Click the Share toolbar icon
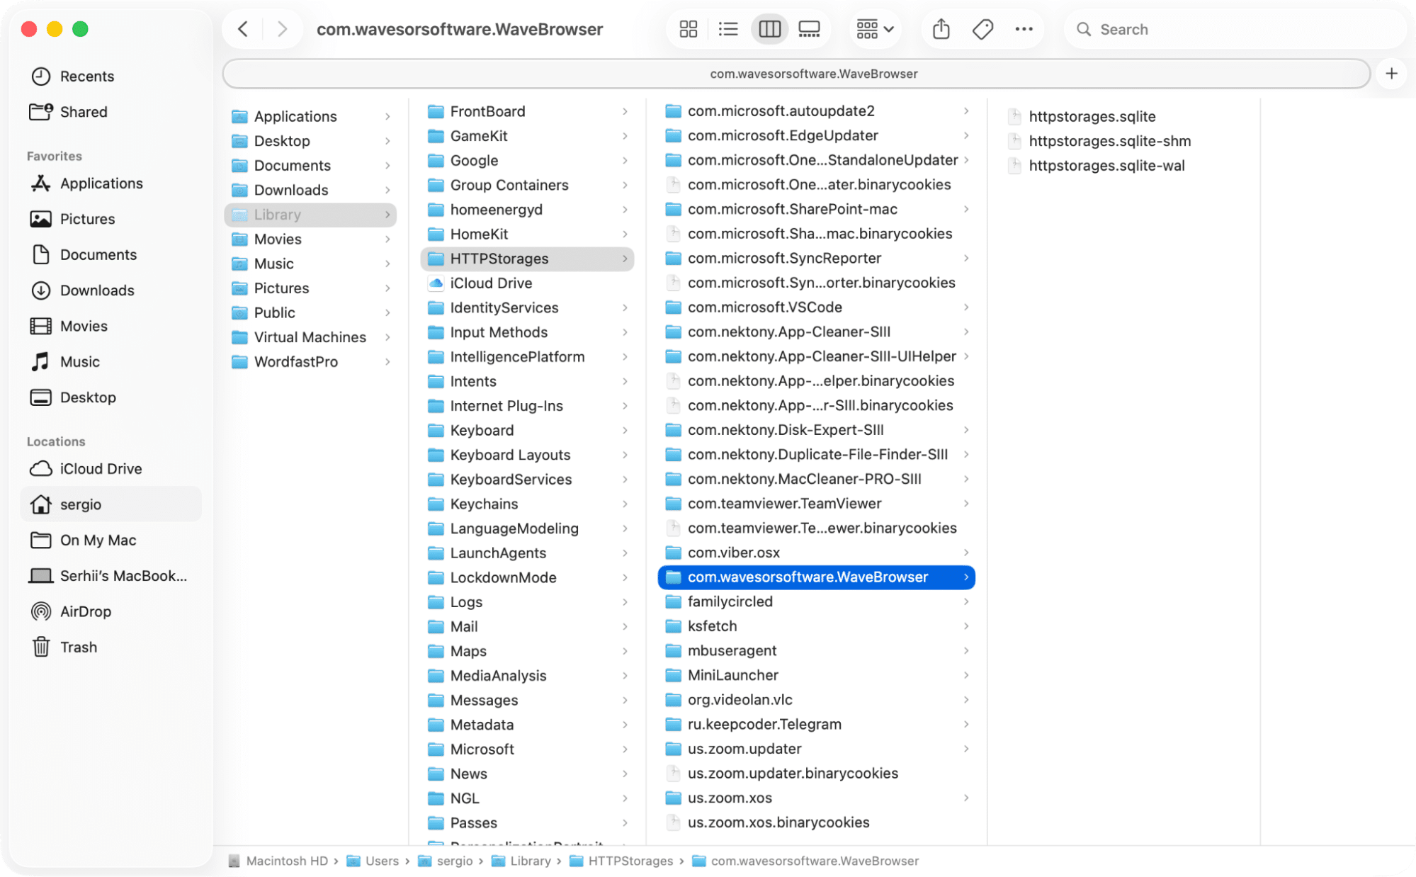Screen dimensions: 1416x877 (941, 29)
